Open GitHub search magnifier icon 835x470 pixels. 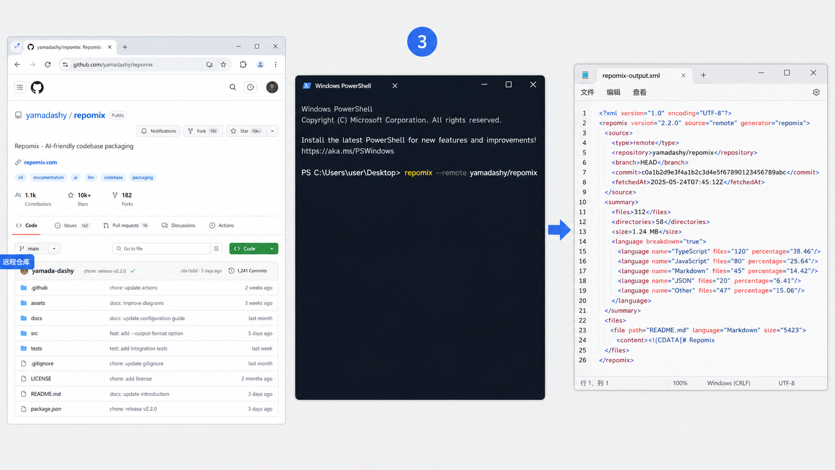(x=233, y=87)
